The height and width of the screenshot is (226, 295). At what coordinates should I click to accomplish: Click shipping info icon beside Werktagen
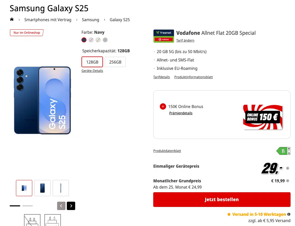click(289, 214)
